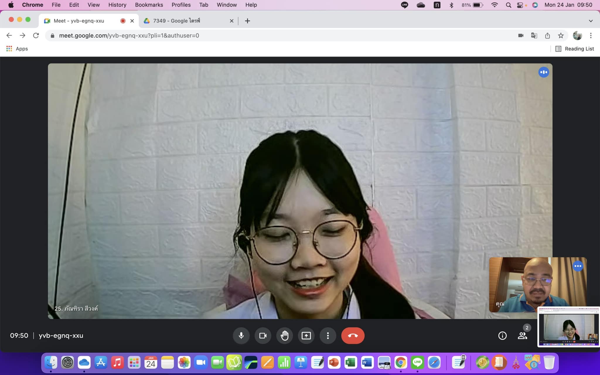Open the Meet more options menu
This screenshot has height=375, width=600.
(x=328, y=335)
